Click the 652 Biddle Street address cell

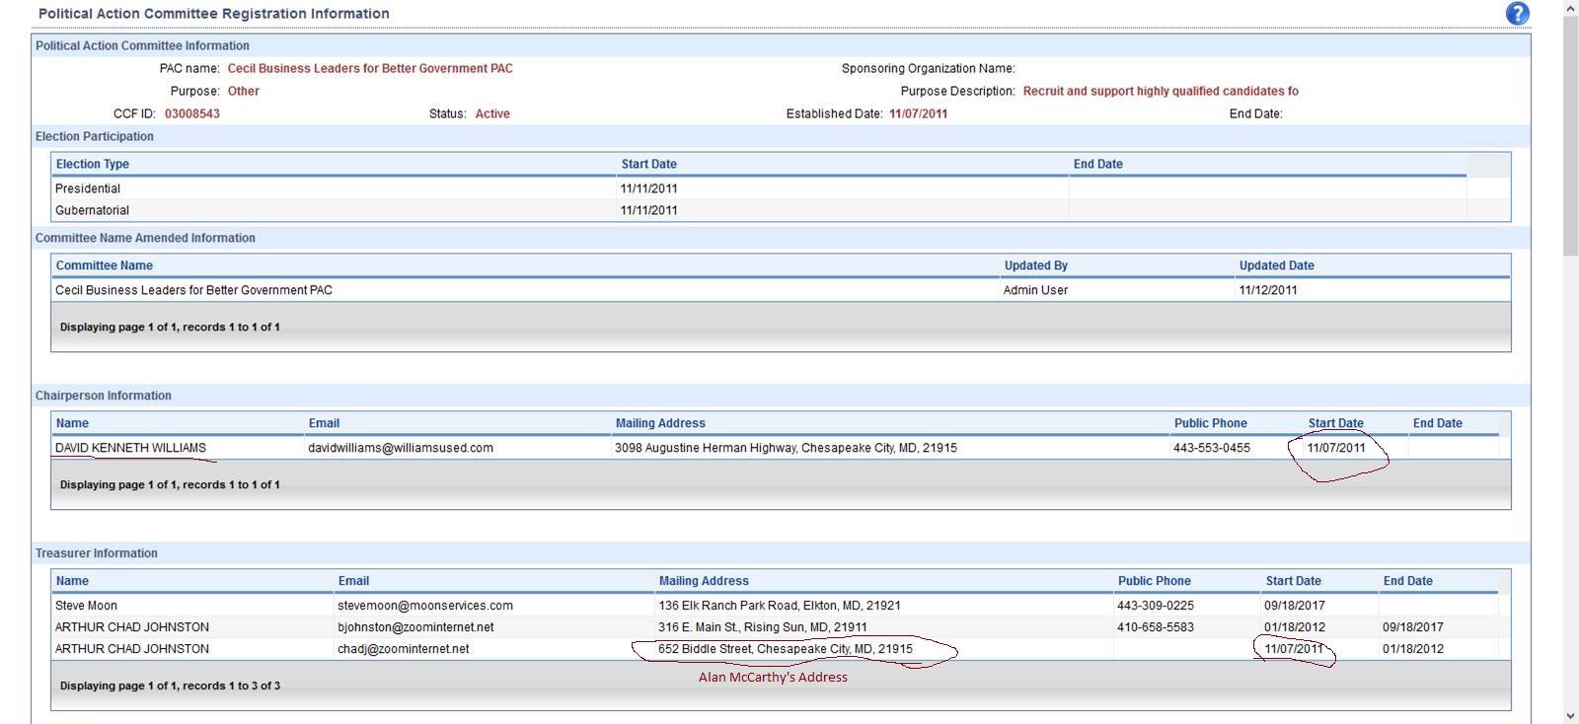[785, 649]
